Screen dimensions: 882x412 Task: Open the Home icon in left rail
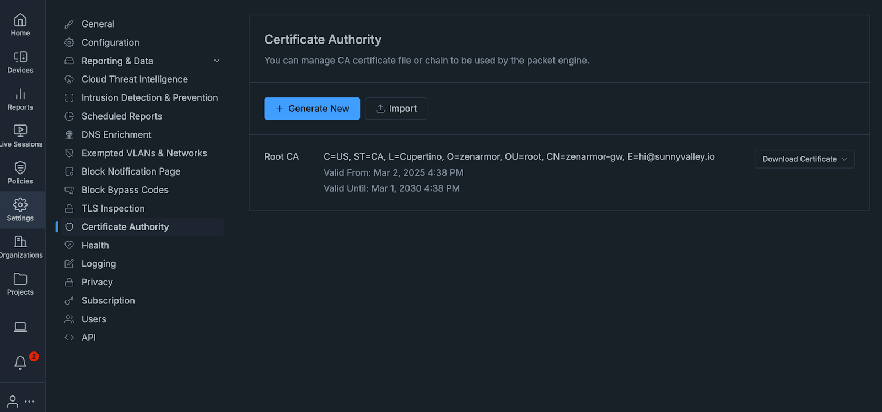[20, 25]
